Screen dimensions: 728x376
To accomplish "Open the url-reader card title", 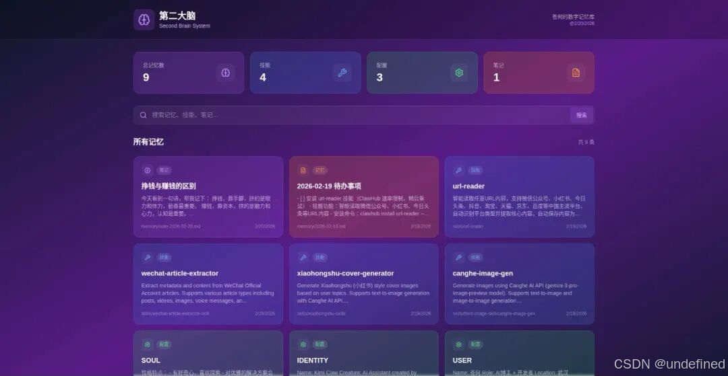I will tap(468, 186).
